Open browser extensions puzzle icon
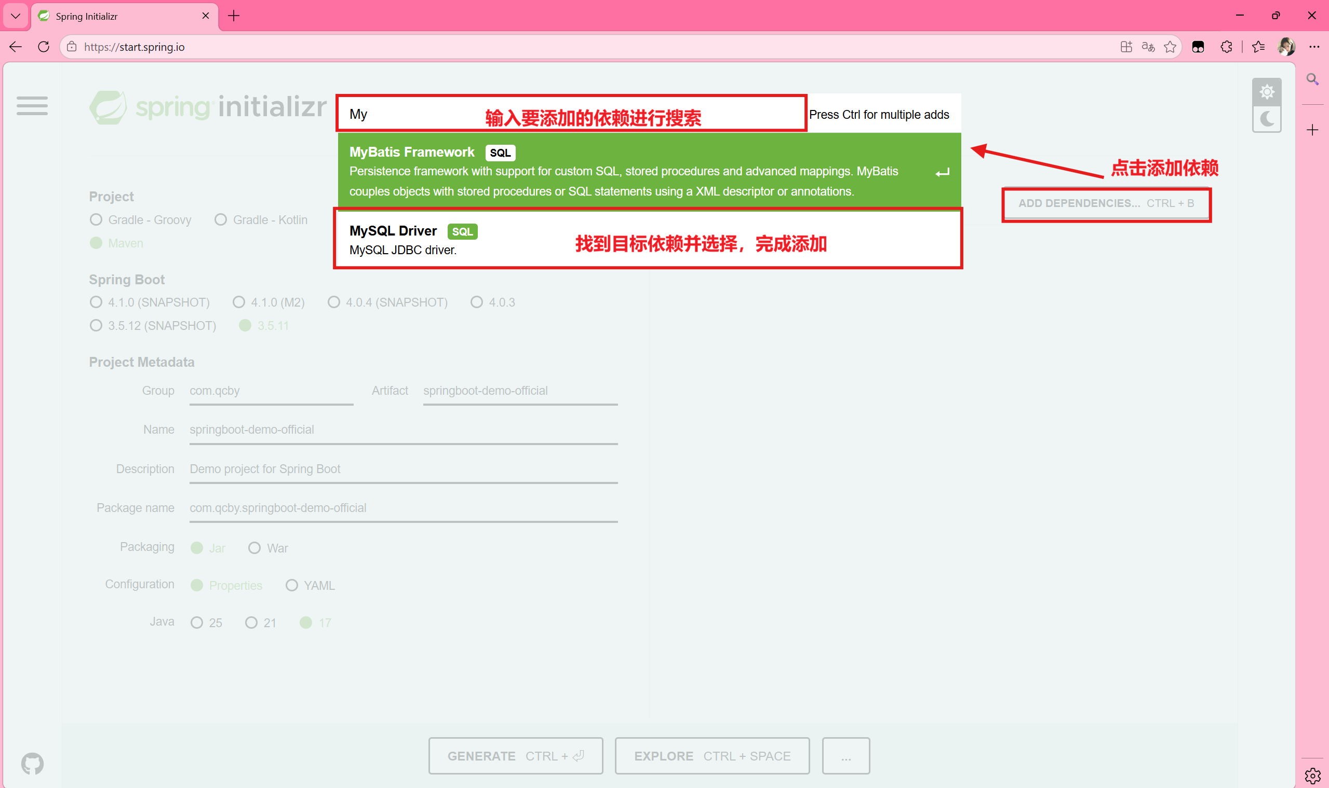The image size is (1329, 788). pos(1226,47)
